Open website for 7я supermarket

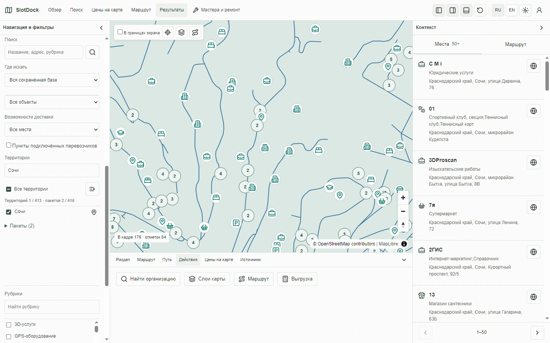click(x=534, y=207)
